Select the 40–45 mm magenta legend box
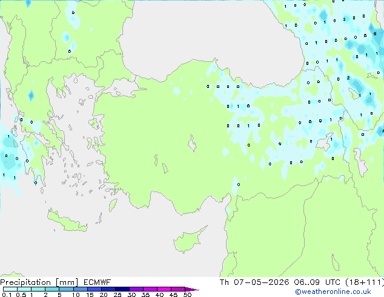384x297 pixels. pyautogui.click(x=164, y=289)
